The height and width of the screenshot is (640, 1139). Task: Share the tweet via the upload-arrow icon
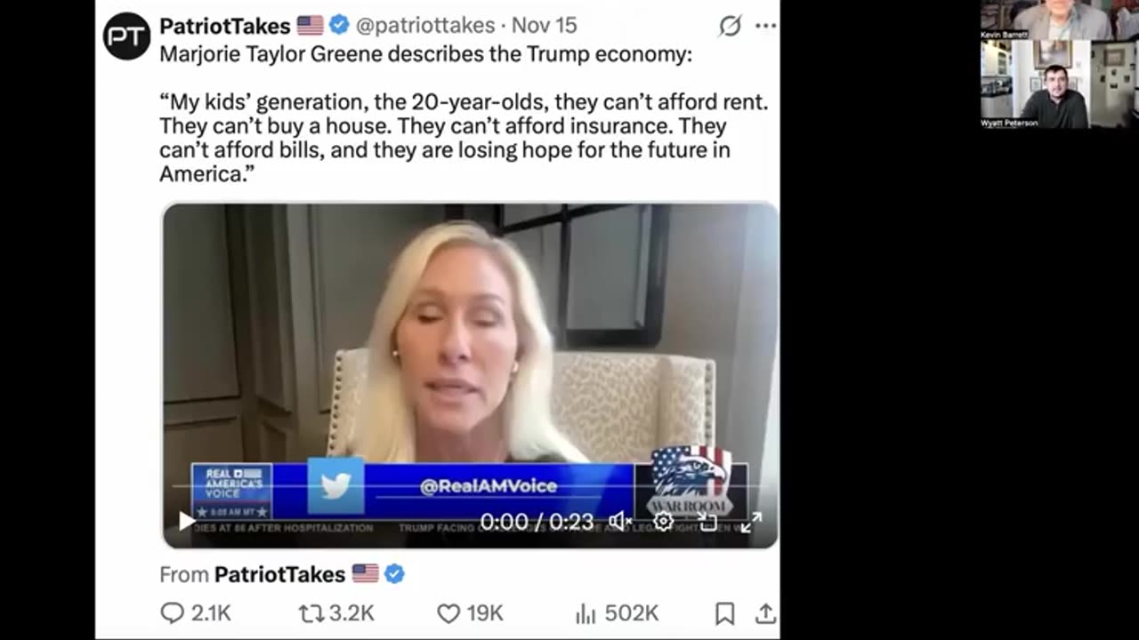click(x=765, y=613)
